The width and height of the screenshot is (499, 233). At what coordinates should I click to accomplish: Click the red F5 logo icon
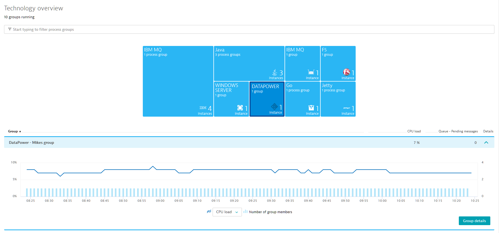(x=347, y=72)
